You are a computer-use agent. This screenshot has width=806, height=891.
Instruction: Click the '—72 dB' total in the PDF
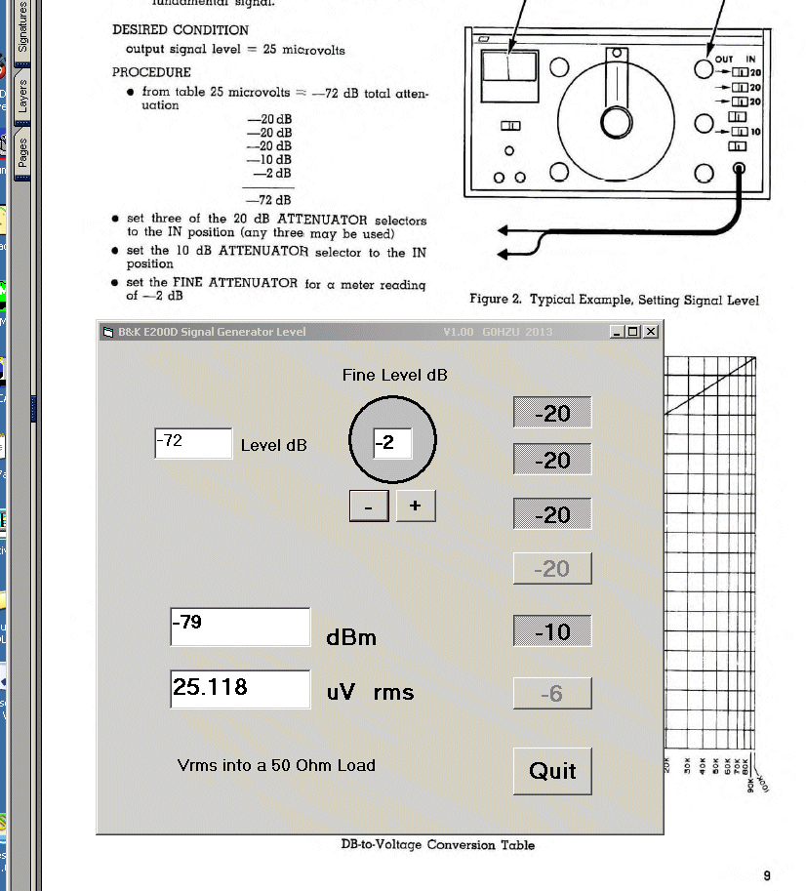click(x=268, y=200)
